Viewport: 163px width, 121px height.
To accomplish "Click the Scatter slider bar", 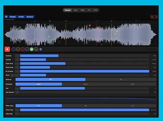I will pos(85,59).
